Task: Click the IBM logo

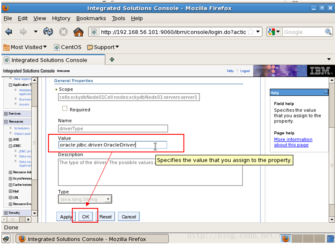Action: pyautogui.click(x=321, y=71)
